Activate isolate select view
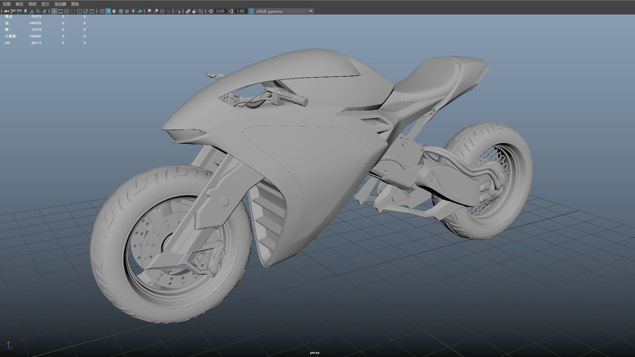This screenshot has width=635, height=357. click(179, 11)
